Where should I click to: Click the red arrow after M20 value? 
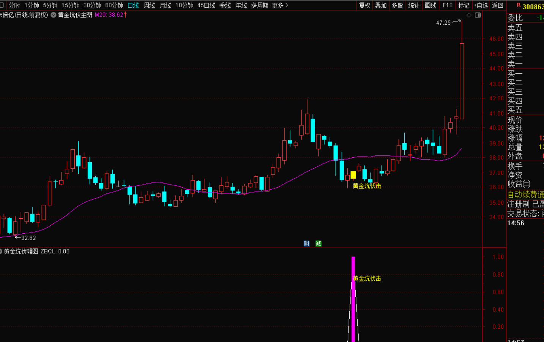(126, 15)
